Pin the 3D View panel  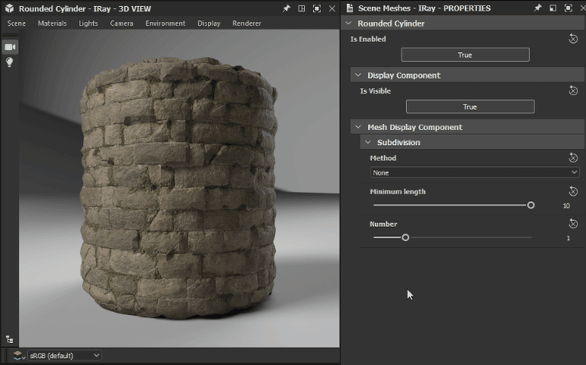[286, 8]
